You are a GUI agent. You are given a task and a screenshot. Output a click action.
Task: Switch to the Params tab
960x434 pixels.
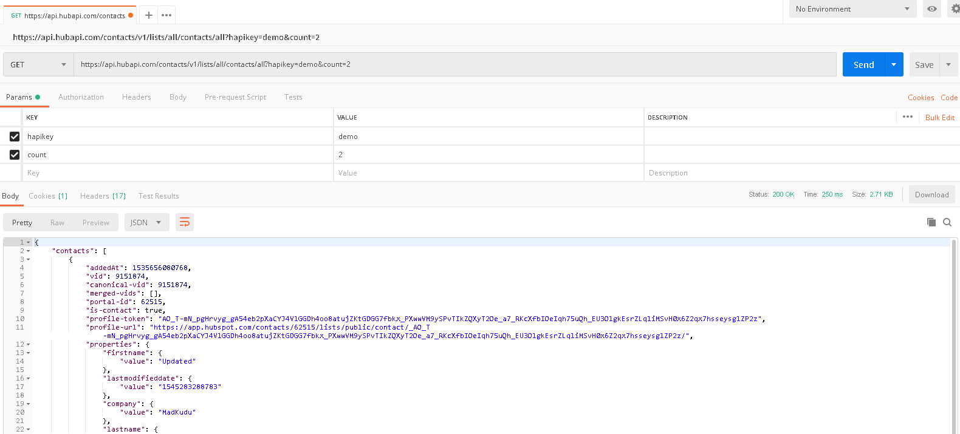coord(23,97)
